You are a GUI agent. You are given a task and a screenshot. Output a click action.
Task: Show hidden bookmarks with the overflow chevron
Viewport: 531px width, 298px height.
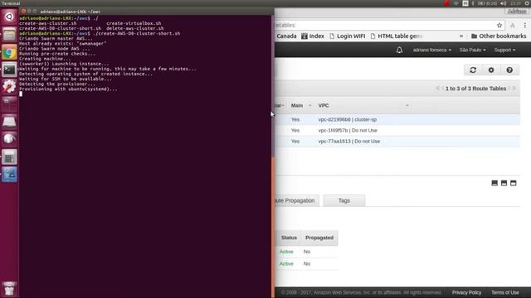pos(461,36)
